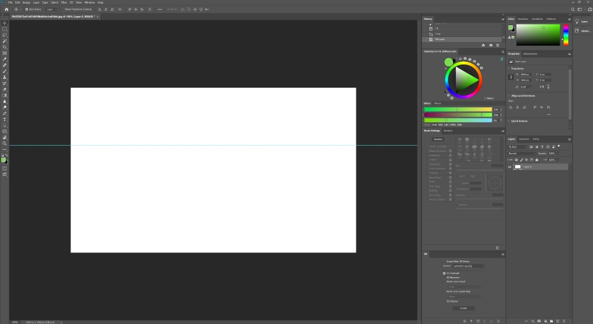Delete current state in History panel

click(498, 45)
